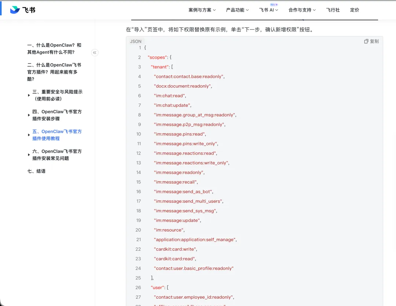The width and height of the screenshot is (396, 306).
Task: Open the 飞书 AI menu
Action: pyautogui.click(x=268, y=10)
